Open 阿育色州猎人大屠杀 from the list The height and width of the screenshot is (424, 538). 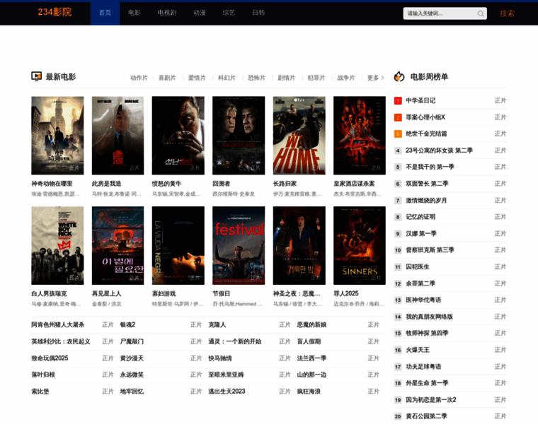point(58,324)
